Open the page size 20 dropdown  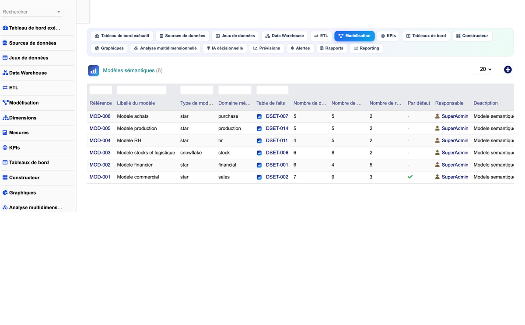click(x=483, y=70)
